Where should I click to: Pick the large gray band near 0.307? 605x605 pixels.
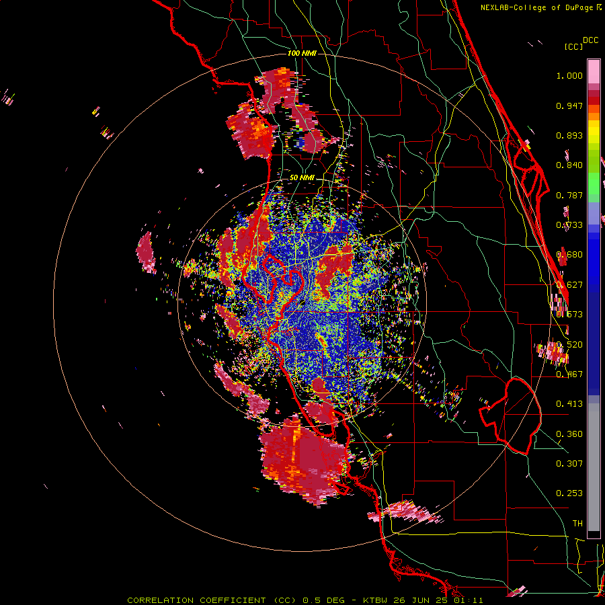594,467
